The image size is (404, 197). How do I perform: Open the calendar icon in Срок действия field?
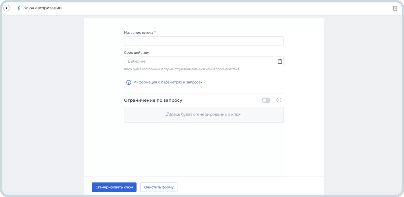pyautogui.click(x=279, y=61)
